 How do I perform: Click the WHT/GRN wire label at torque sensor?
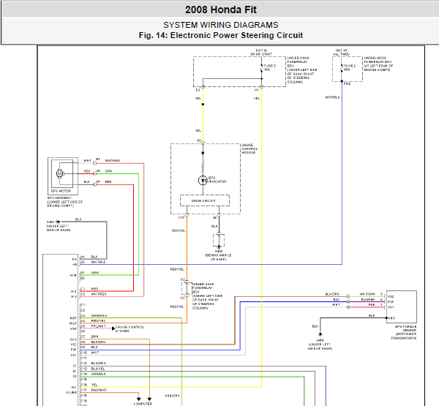click(x=367, y=294)
